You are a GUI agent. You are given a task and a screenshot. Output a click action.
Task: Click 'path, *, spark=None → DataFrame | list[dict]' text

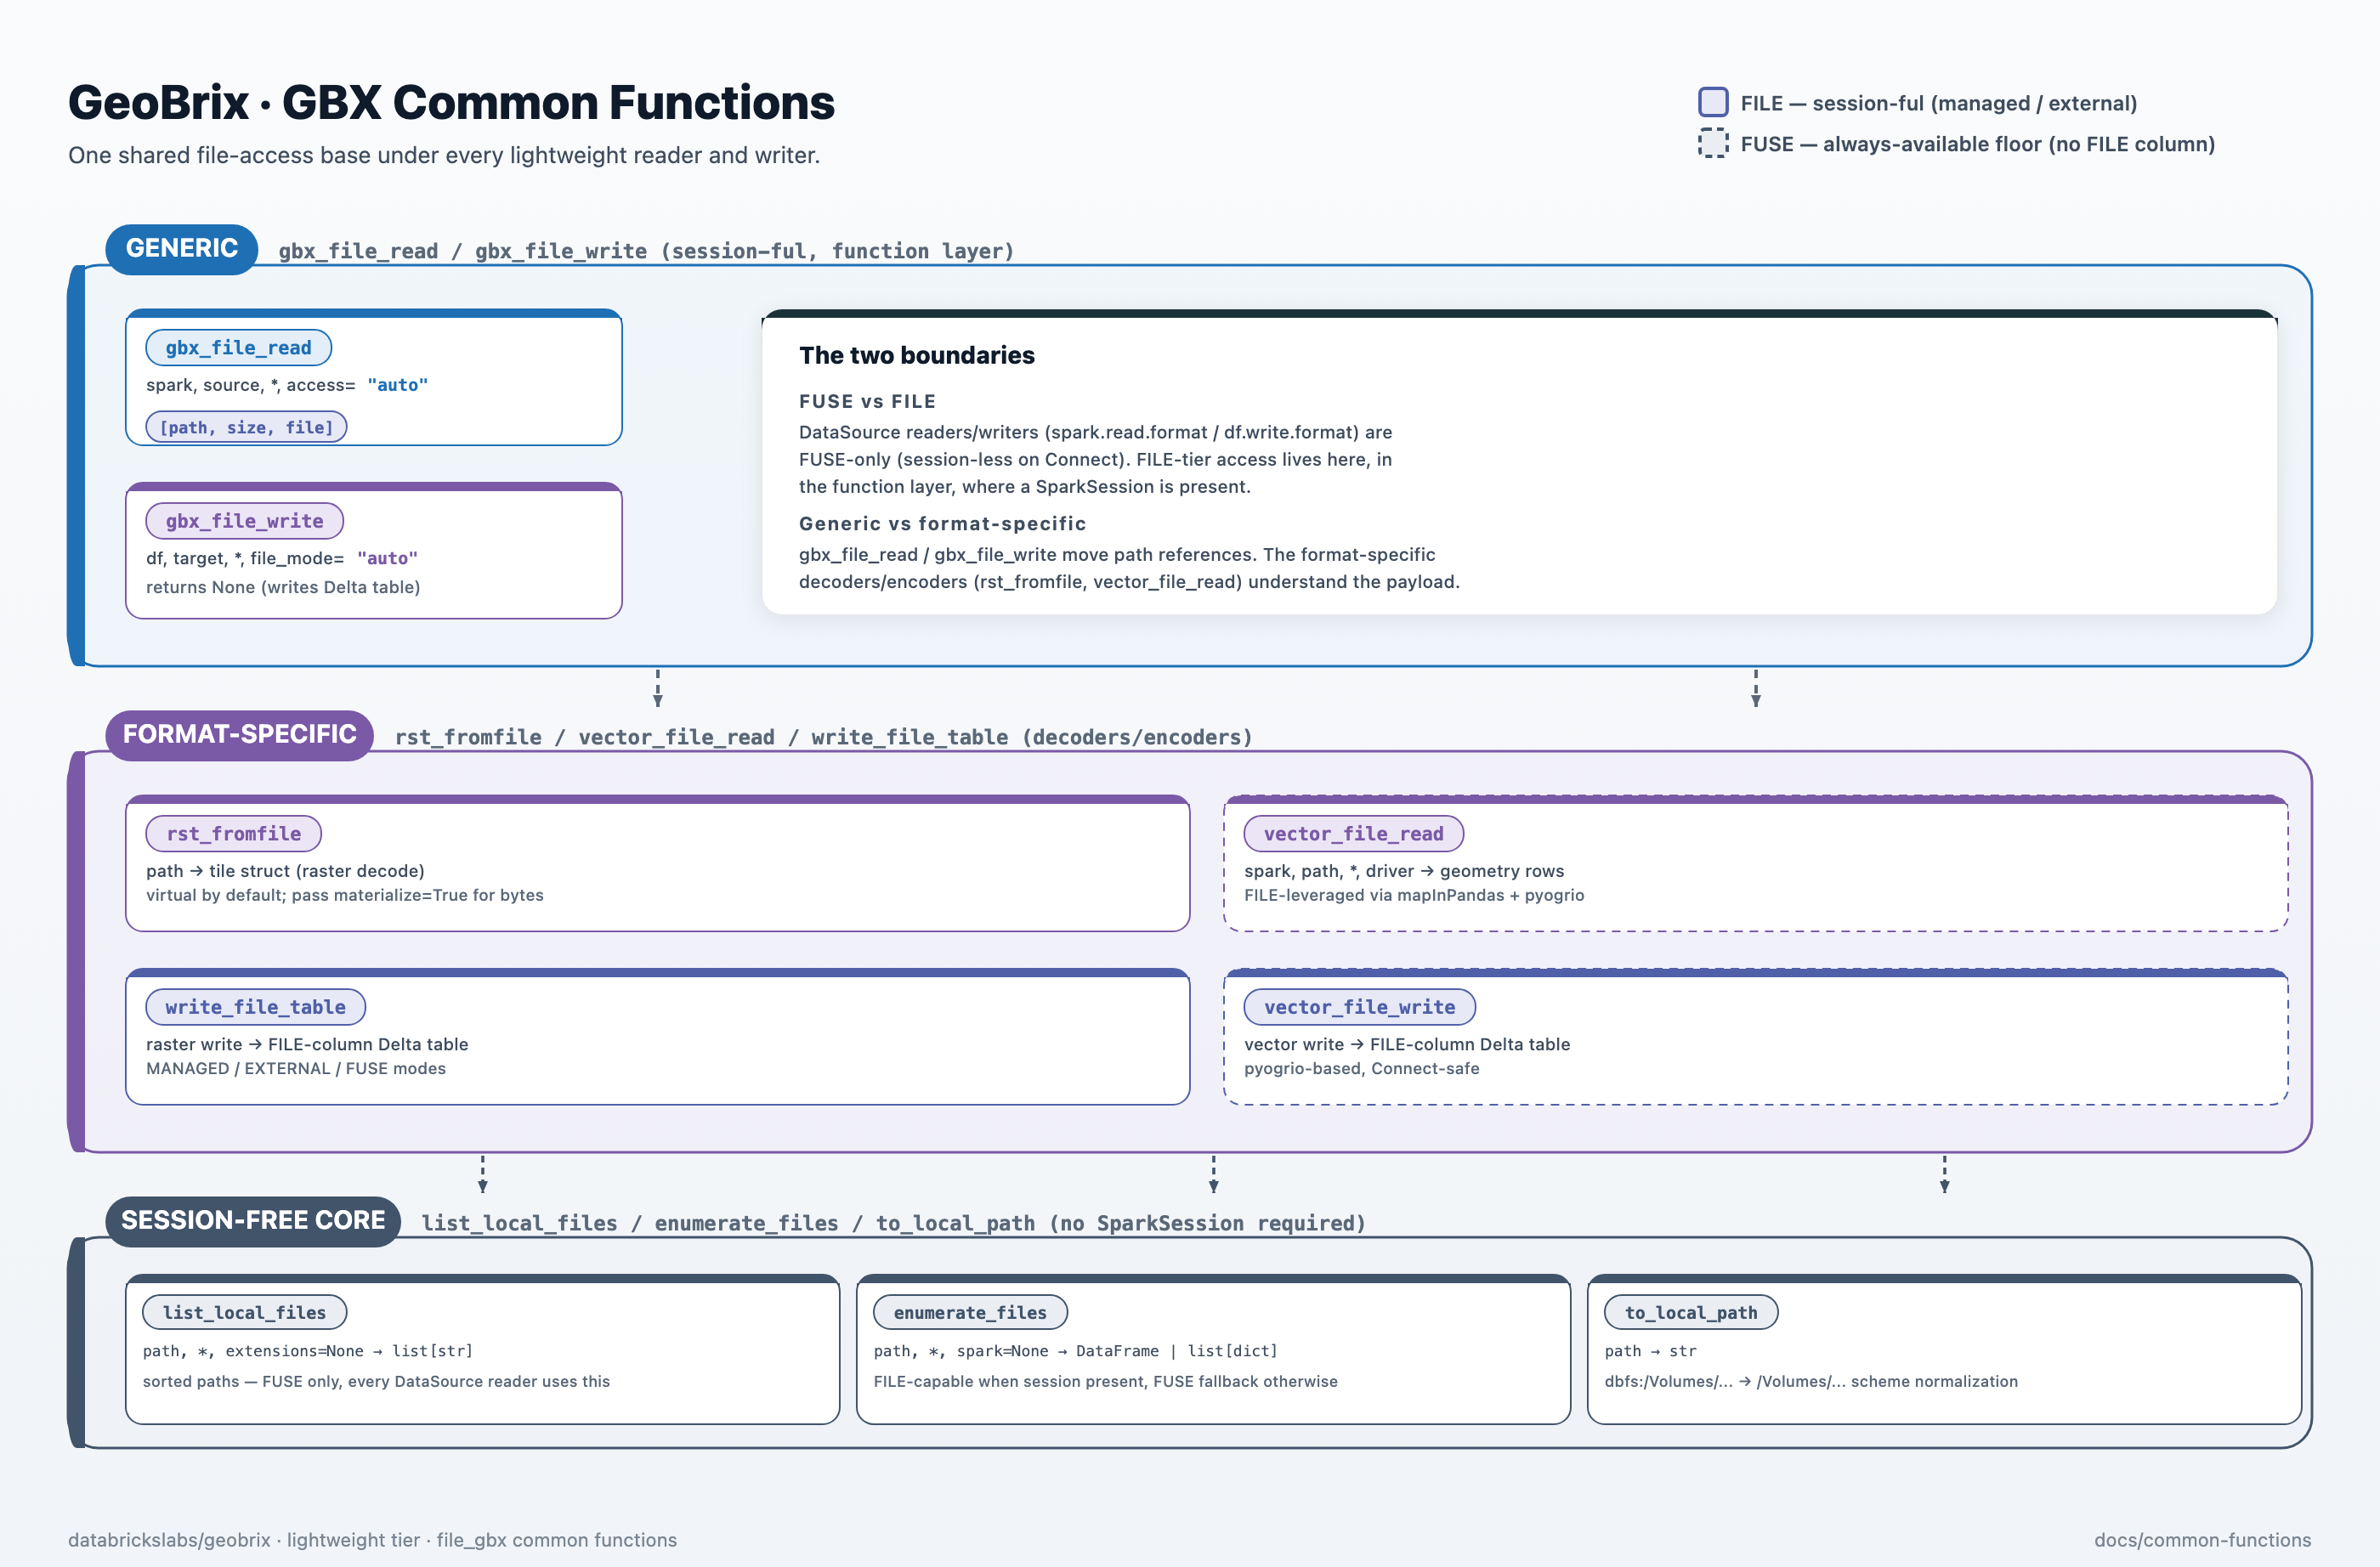[1076, 1351]
